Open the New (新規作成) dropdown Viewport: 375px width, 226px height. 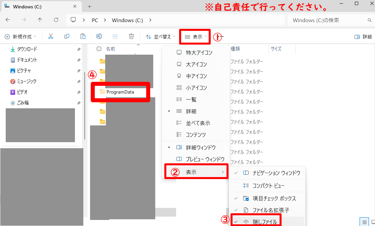tap(20, 37)
